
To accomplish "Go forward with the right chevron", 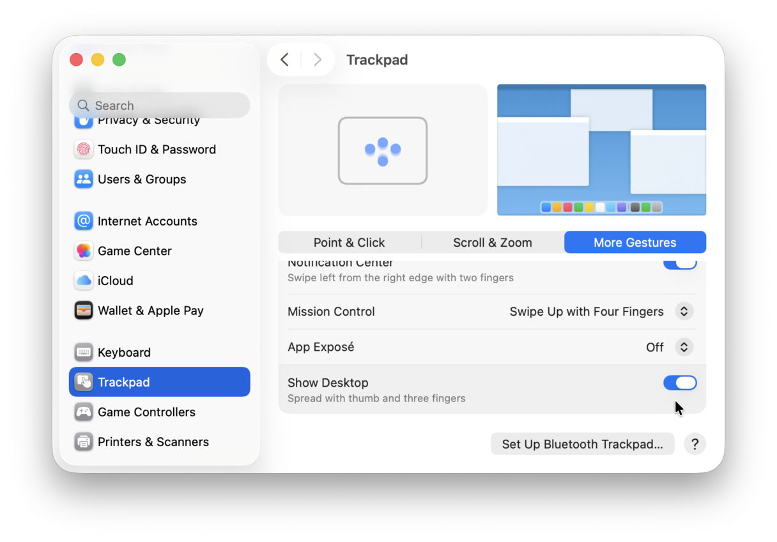I will pyautogui.click(x=318, y=59).
